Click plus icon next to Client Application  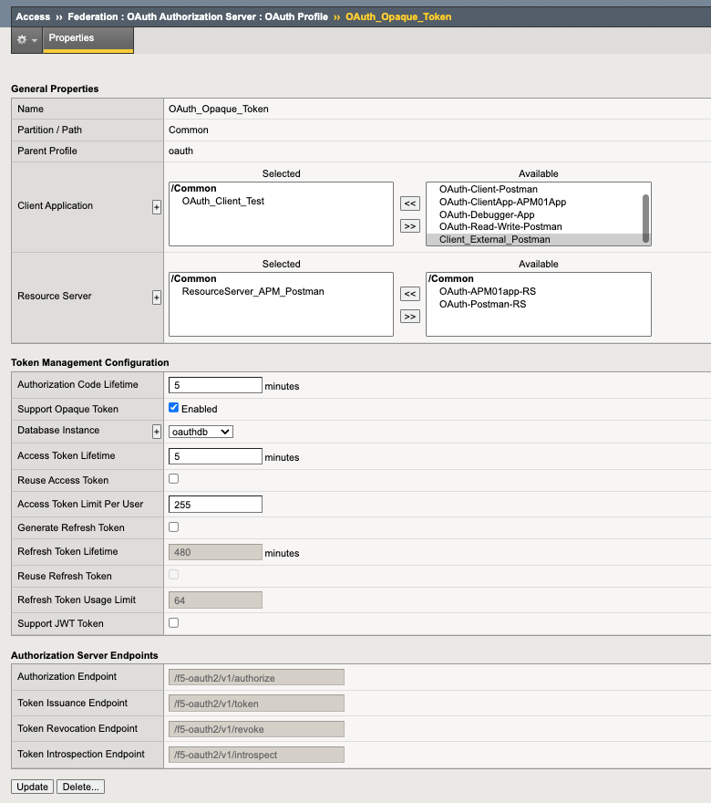pyautogui.click(x=157, y=207)
